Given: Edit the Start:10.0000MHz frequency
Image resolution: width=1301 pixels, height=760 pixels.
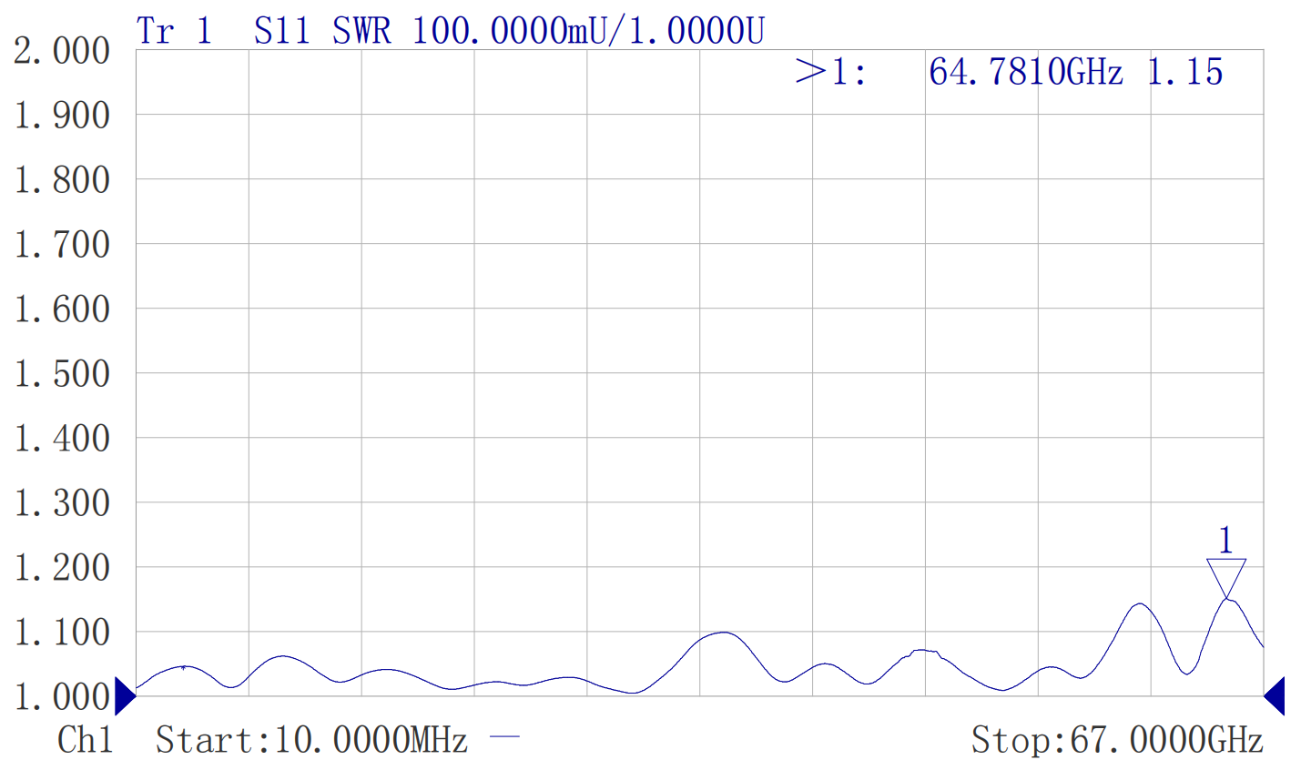Looking at the screenshot, I should coord(311,739).
